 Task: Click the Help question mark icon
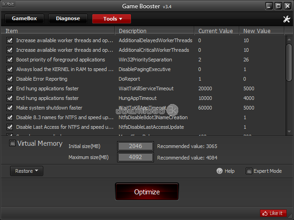point(220,171)
